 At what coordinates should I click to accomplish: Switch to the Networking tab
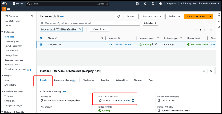[x=121, y=80]
